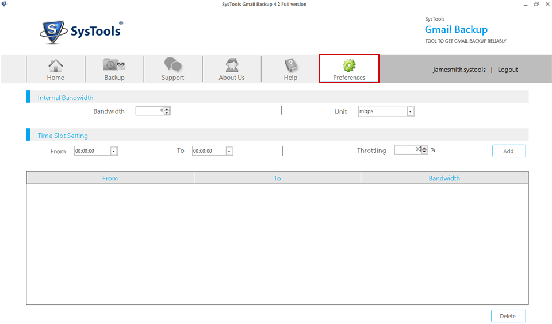Click inside the From time field

tap(92, 151)
